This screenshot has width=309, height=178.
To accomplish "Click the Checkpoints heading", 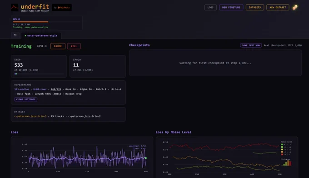I will 140,45.
